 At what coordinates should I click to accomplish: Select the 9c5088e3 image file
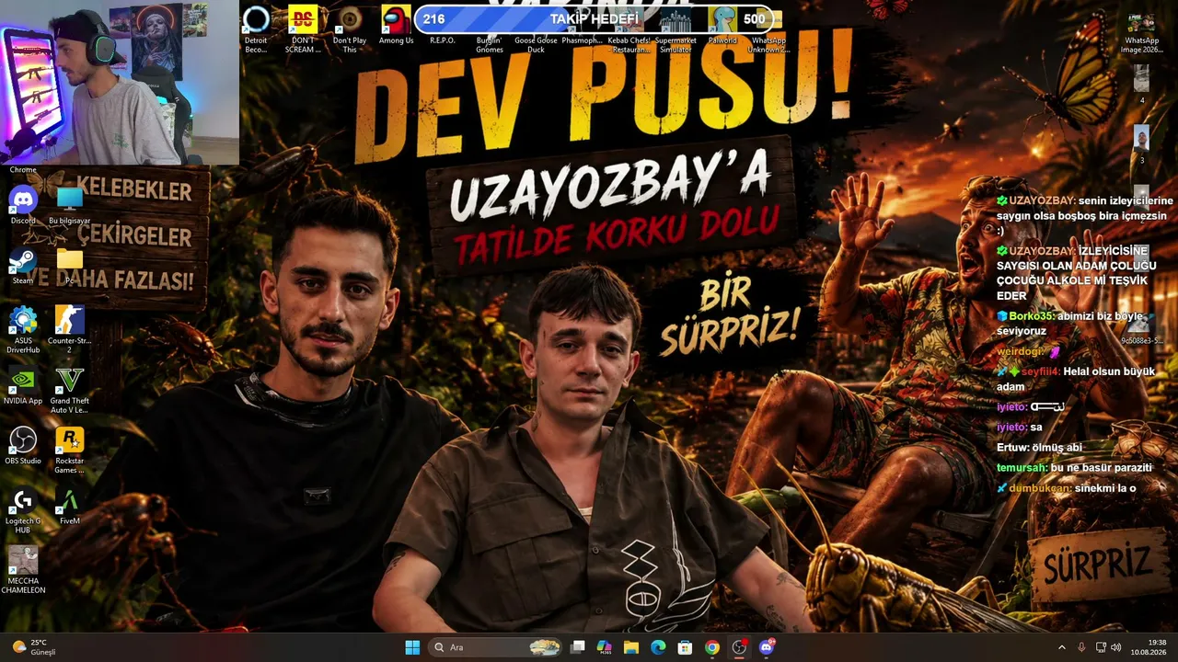pos(1141,326)
